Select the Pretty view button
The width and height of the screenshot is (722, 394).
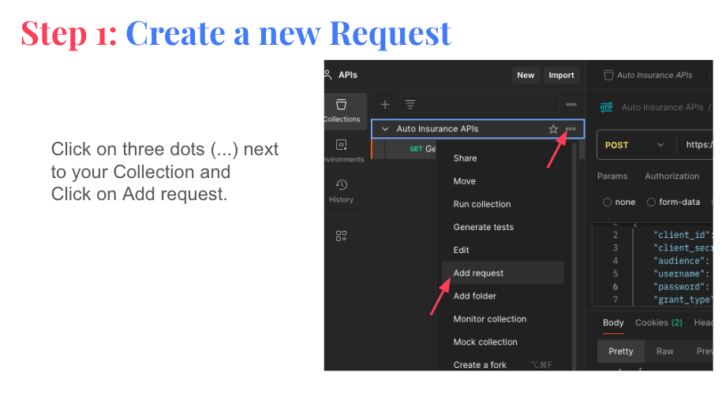tap(621, 351)
